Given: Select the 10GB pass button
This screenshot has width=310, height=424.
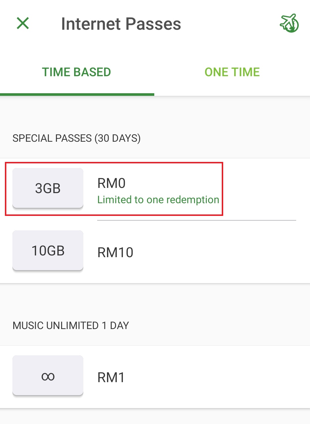Looking at the screenshot, I should coord(48,251).
